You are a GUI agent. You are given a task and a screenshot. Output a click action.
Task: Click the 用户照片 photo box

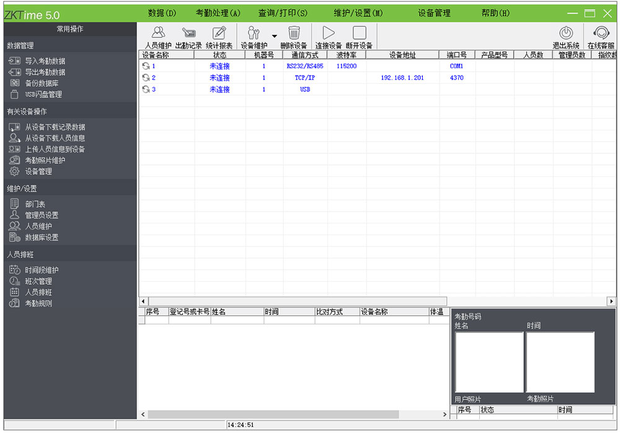489,362
